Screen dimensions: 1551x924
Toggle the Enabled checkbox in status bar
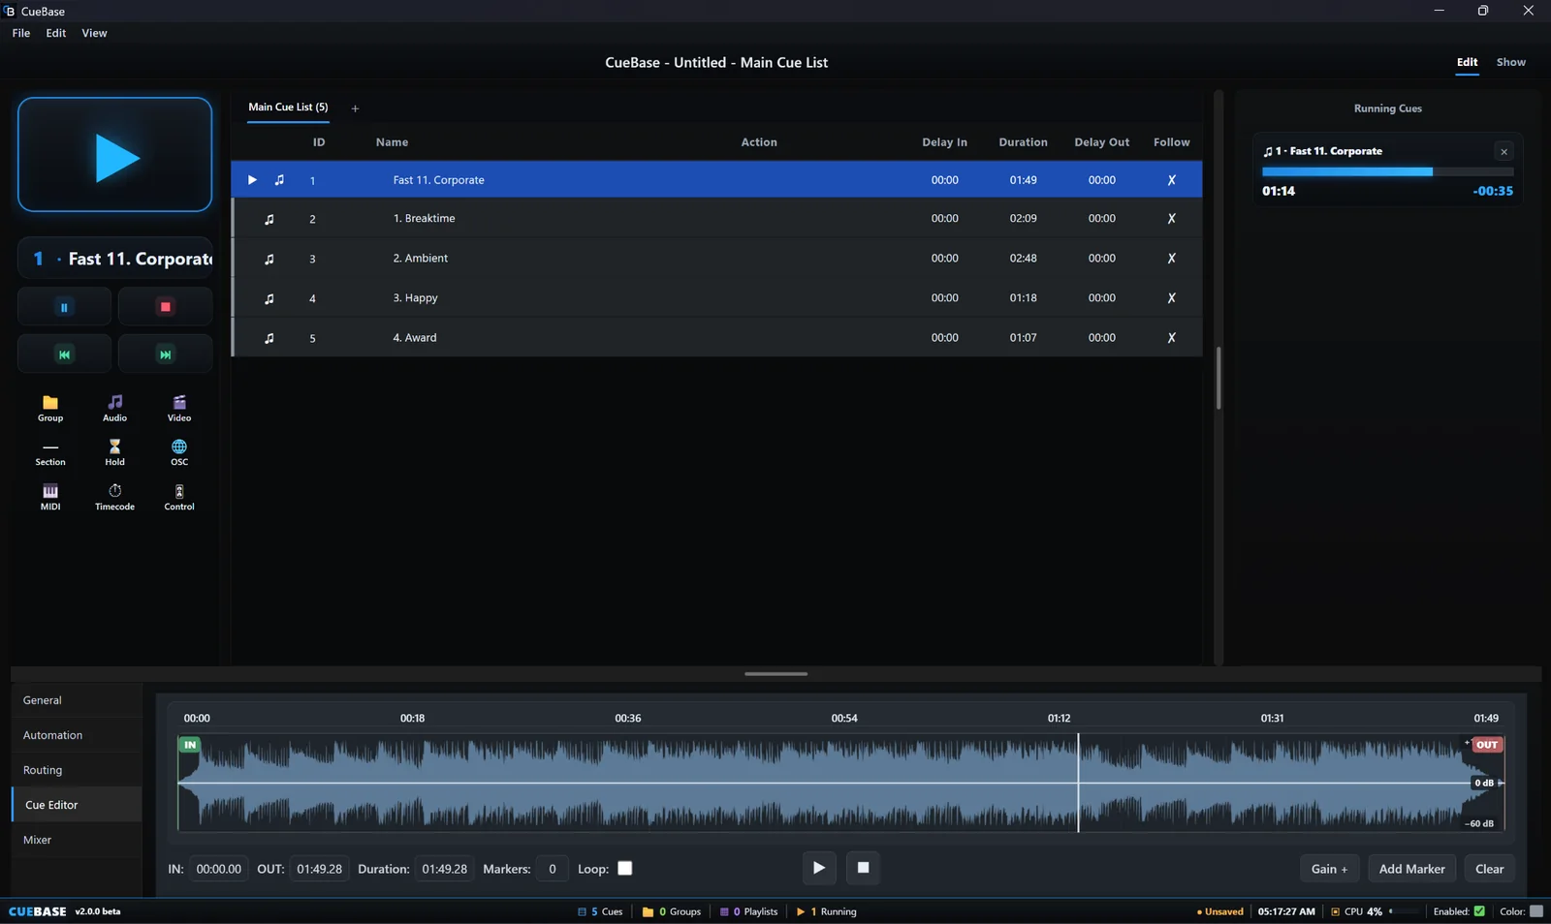pyautogui.click(x=1479, y=911)
